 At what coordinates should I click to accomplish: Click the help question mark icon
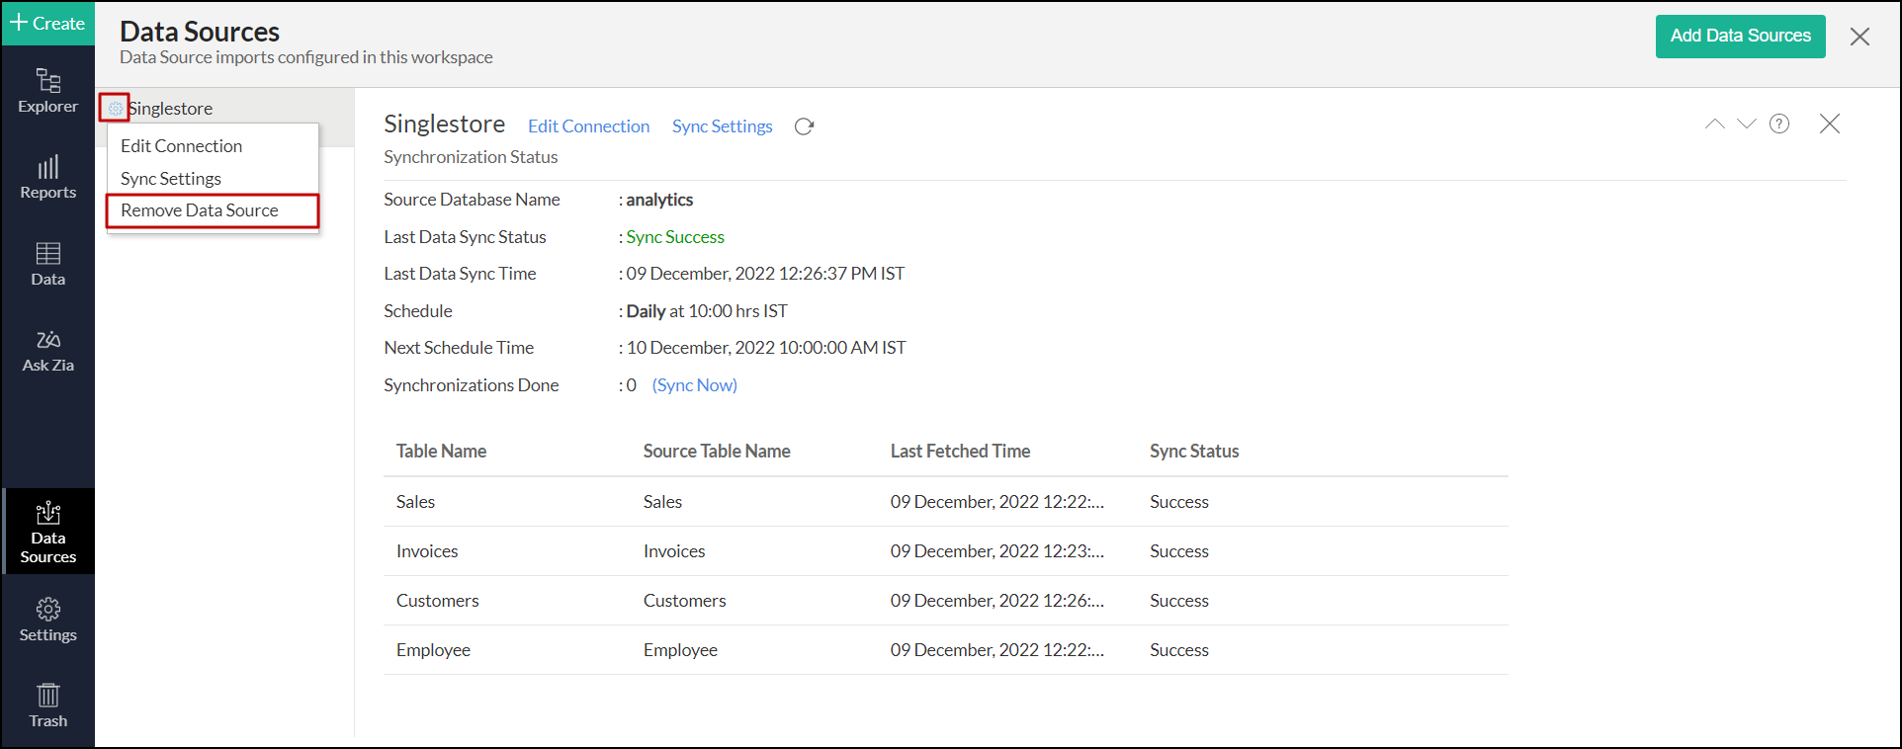pyautogui.click(x=1778, y=124)
